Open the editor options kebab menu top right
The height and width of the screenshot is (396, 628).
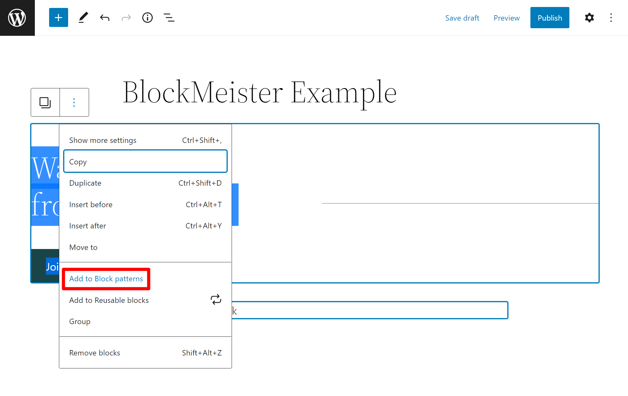tap(611, 17)
